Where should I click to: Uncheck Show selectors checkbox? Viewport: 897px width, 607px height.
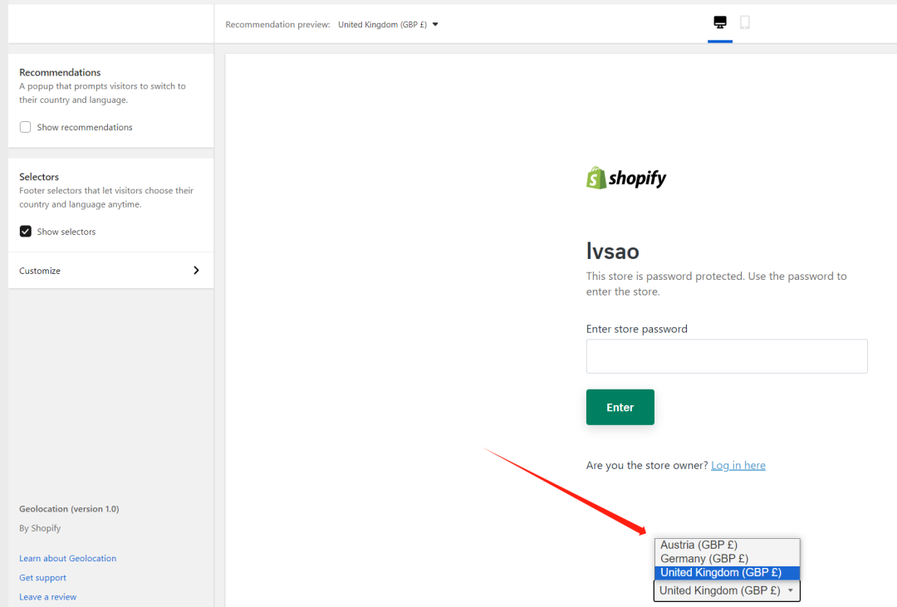pyautogui.click(x=25, y=231)
